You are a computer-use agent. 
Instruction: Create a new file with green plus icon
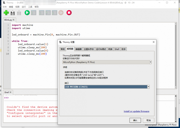pyautogui.click(x=6, y=13)
